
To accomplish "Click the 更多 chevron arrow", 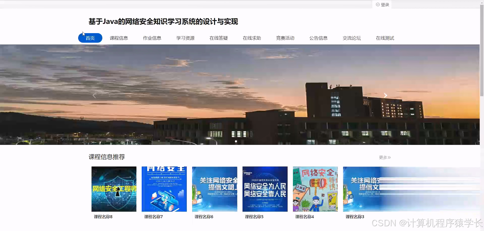I will (x=390, y=157).
